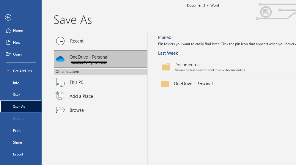Viewport: 296px width, 165px height.
Task: Click the Documentos folder icon
Action: 166,67
